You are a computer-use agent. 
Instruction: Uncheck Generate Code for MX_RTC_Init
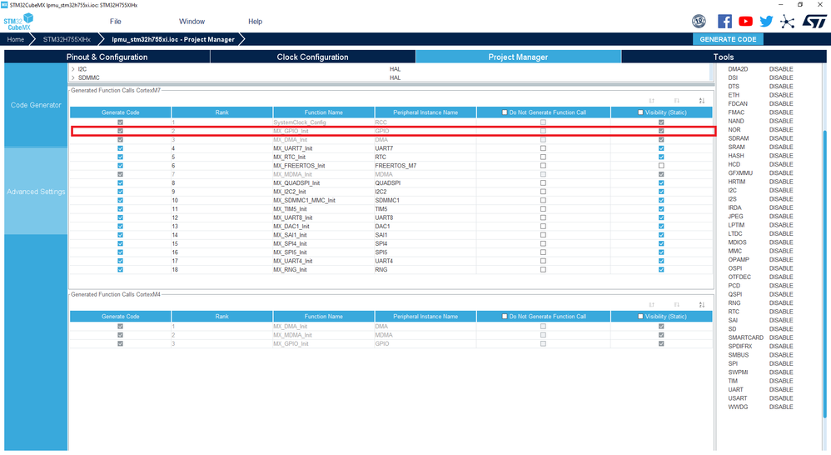point(120,157)
